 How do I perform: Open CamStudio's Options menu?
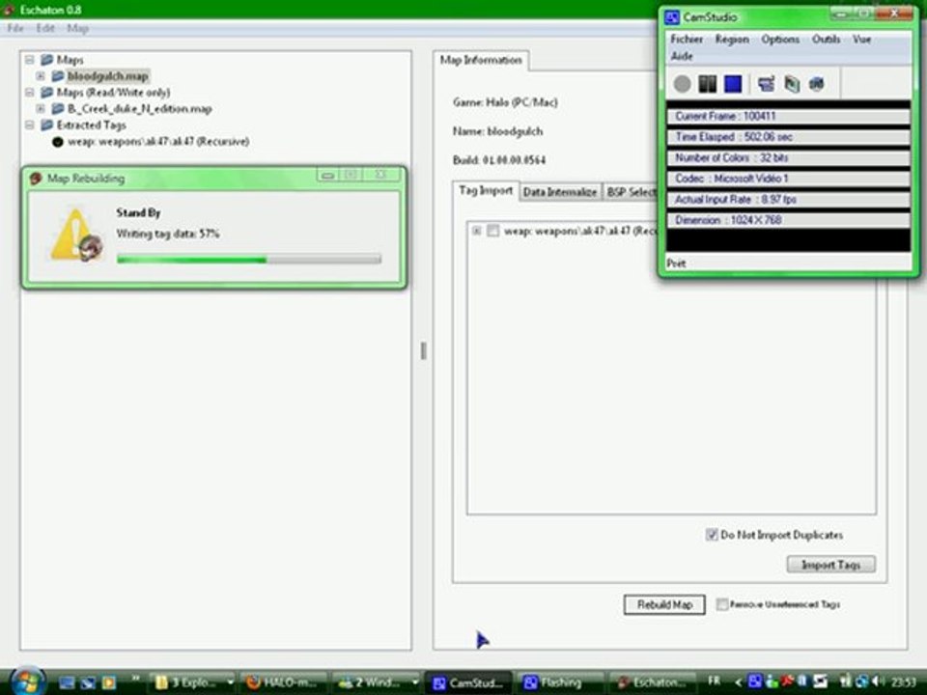tap(780, 39)
